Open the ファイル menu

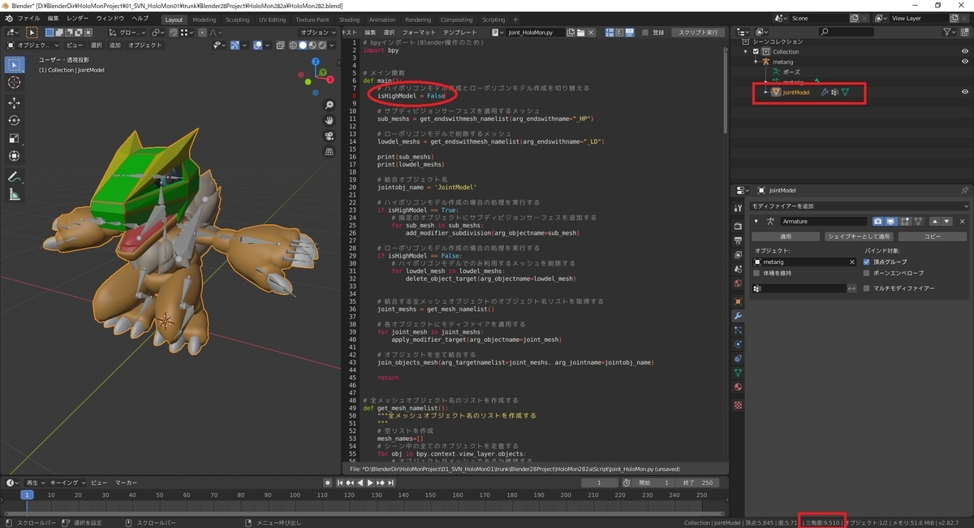point(28,18)
